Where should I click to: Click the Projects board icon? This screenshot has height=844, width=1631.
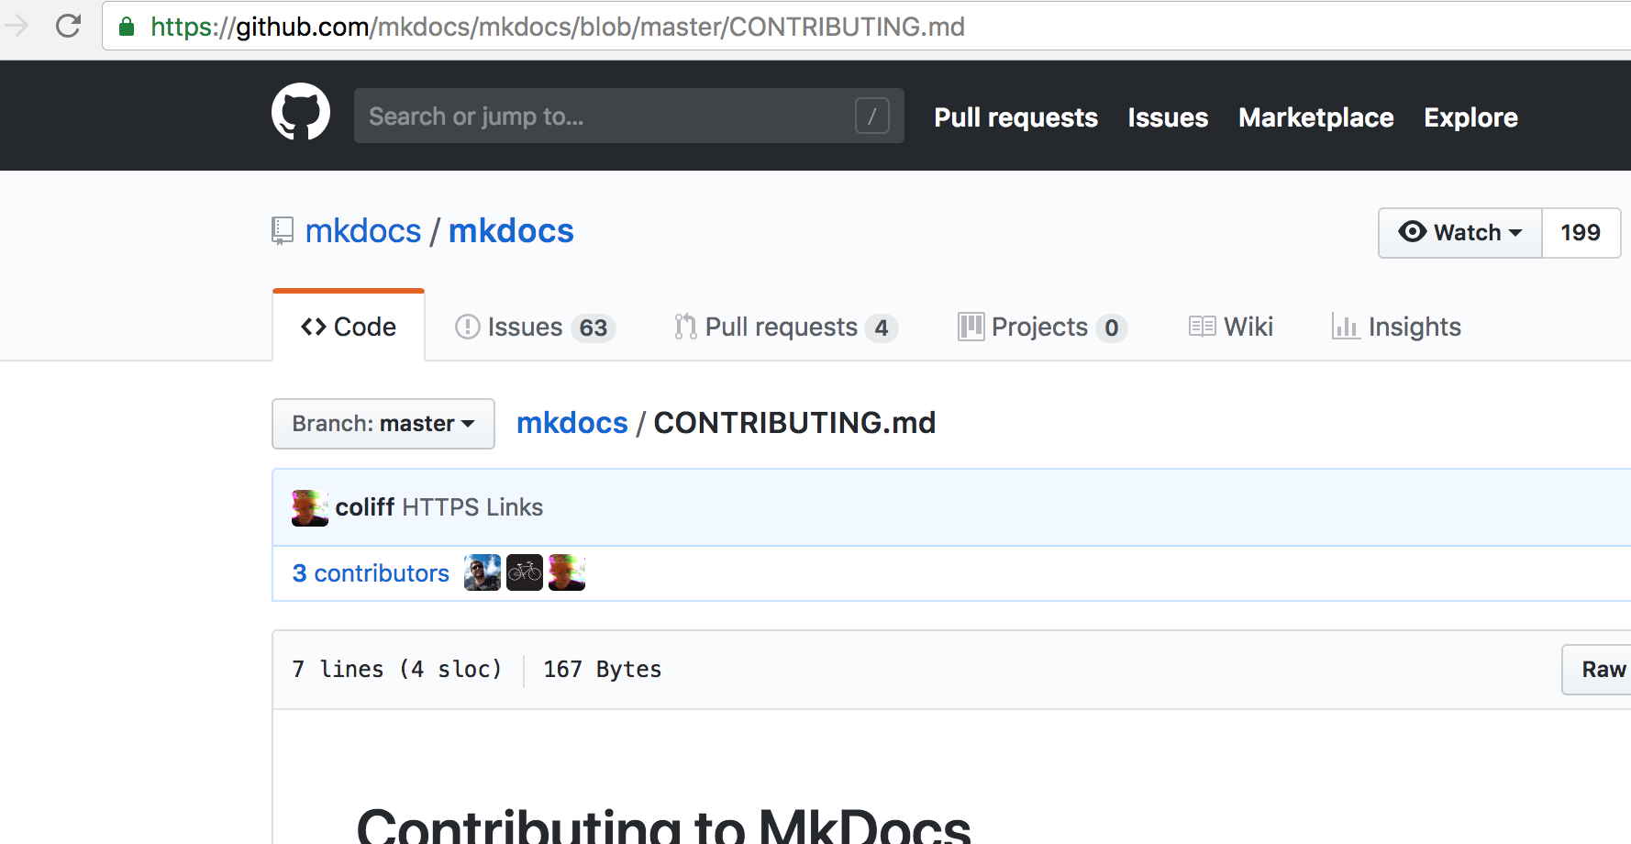[x=971, y=327]
